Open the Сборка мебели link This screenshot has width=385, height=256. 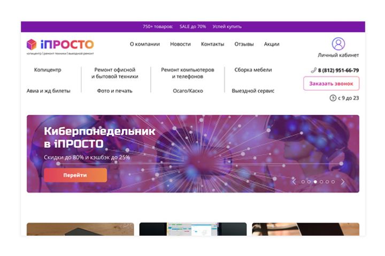coord(253,70)
